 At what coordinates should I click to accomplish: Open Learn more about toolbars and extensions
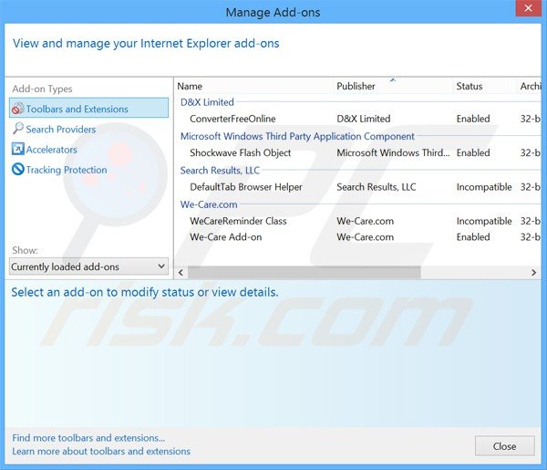(101, 451)
